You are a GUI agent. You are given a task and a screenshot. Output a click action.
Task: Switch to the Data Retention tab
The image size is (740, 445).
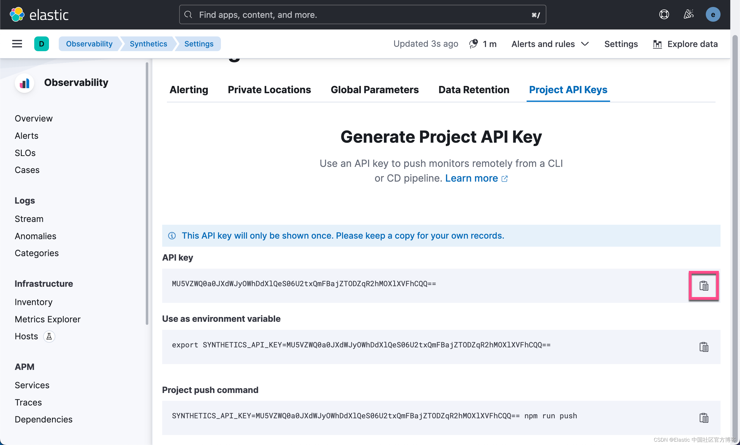[x=474, y=90]
